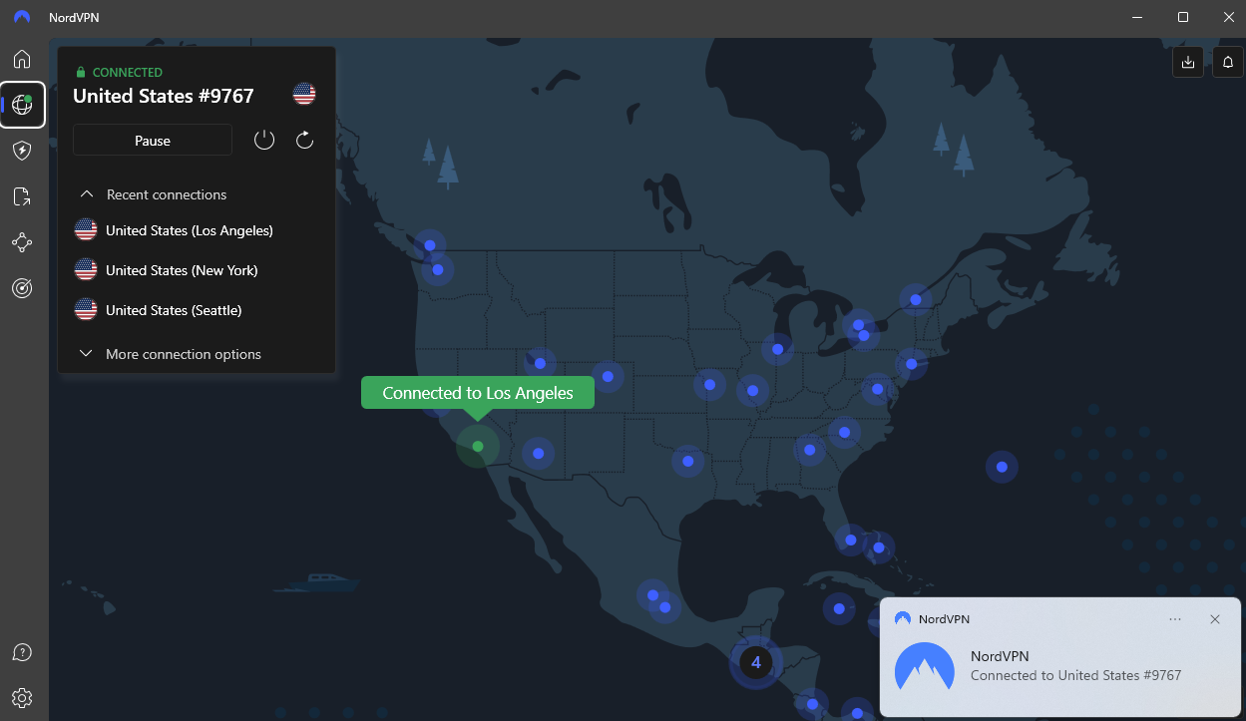This screenshot has height=721, width=1246.
Task: Click the Pause button
Action: coord(153,141)
